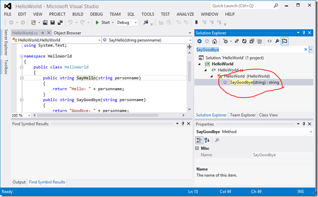The image size is (318, 197).
Task: Open the Server Explorer side tab
Action: click(x=6, y=42)
